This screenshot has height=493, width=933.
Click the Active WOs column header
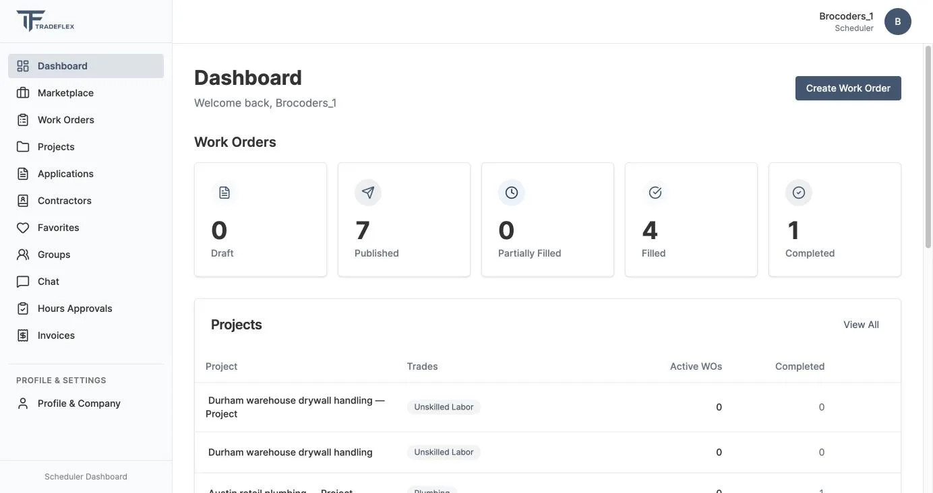696,366
